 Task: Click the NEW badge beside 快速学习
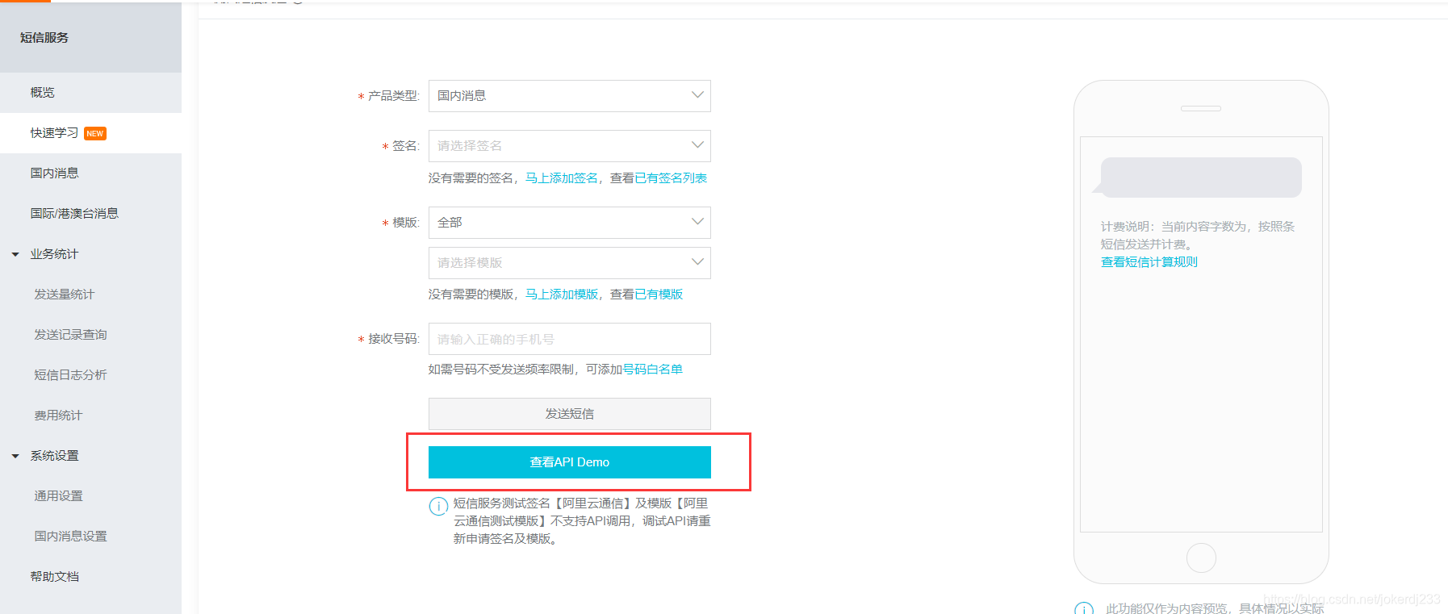95,134
